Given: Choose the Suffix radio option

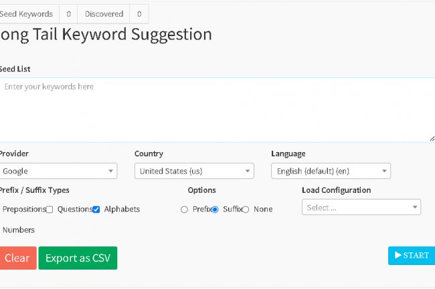Looking at the screenshot, I should (215, 210).
